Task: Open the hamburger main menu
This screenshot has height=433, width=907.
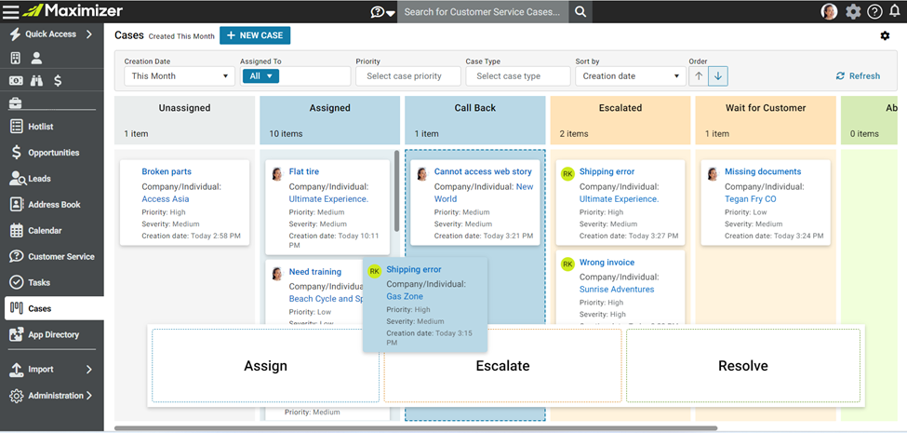Action: (11, 11)
